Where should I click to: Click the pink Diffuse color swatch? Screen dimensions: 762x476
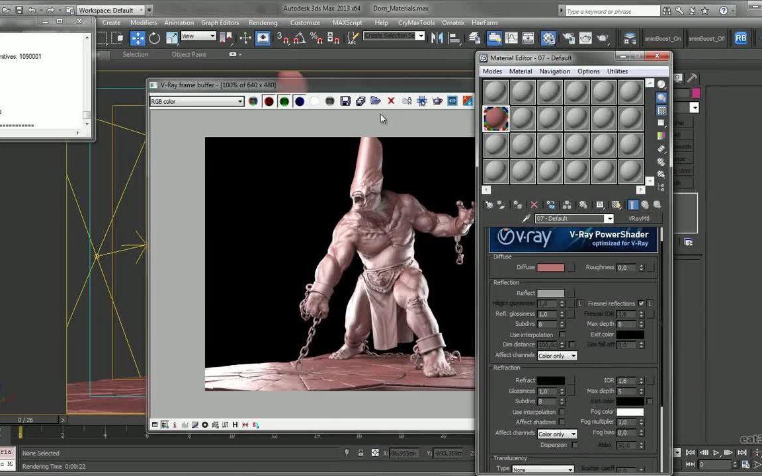pos(551,267)
